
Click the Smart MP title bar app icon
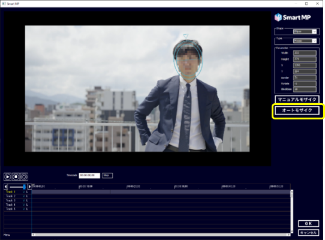coord(4,4)
